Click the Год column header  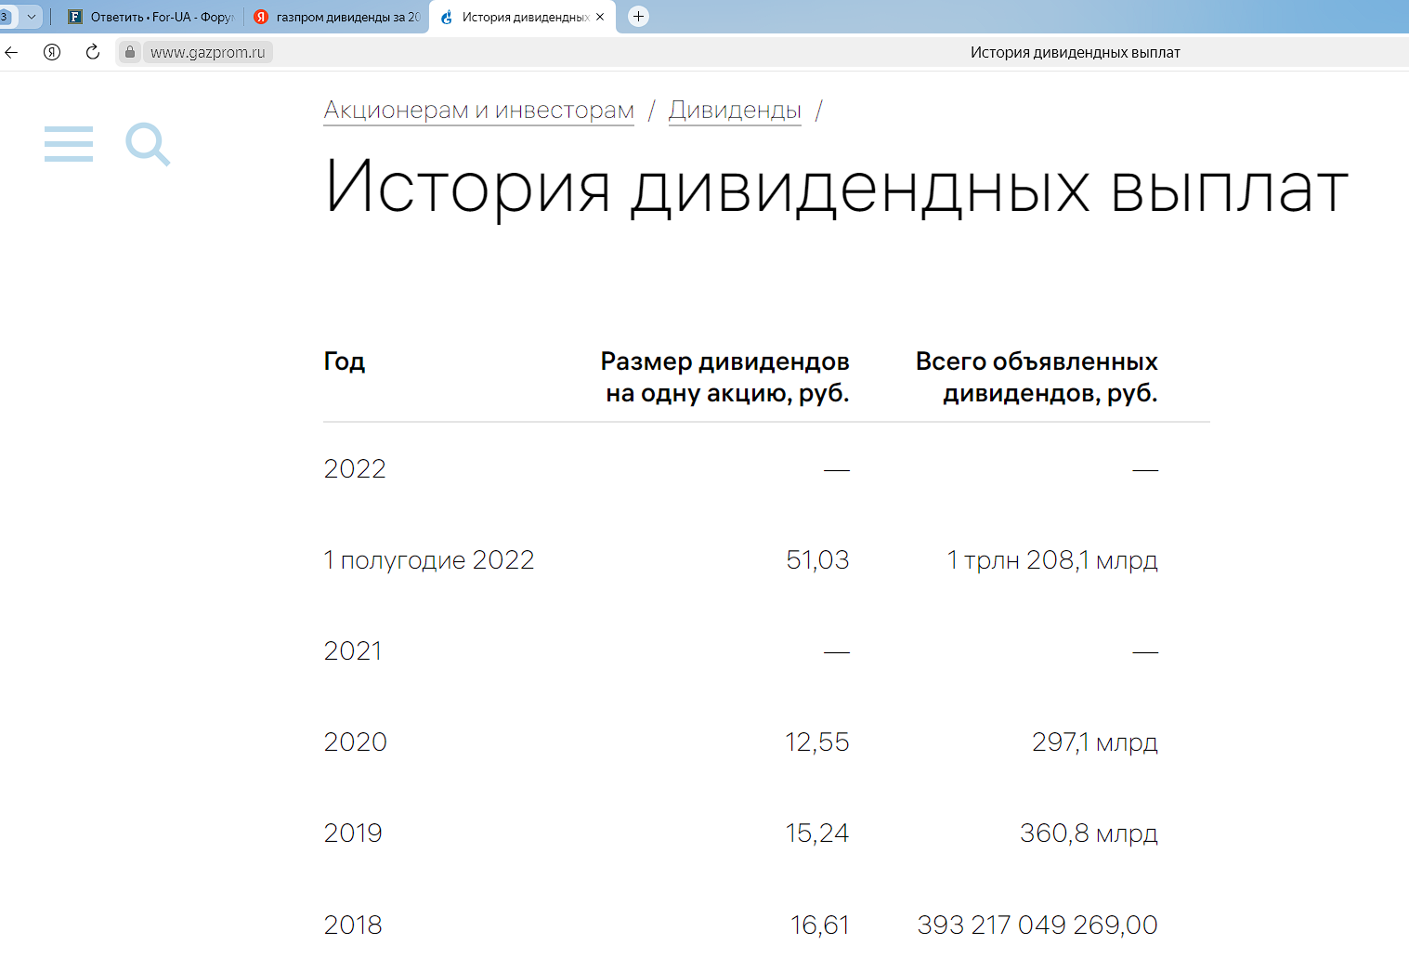tap(345, 361)
